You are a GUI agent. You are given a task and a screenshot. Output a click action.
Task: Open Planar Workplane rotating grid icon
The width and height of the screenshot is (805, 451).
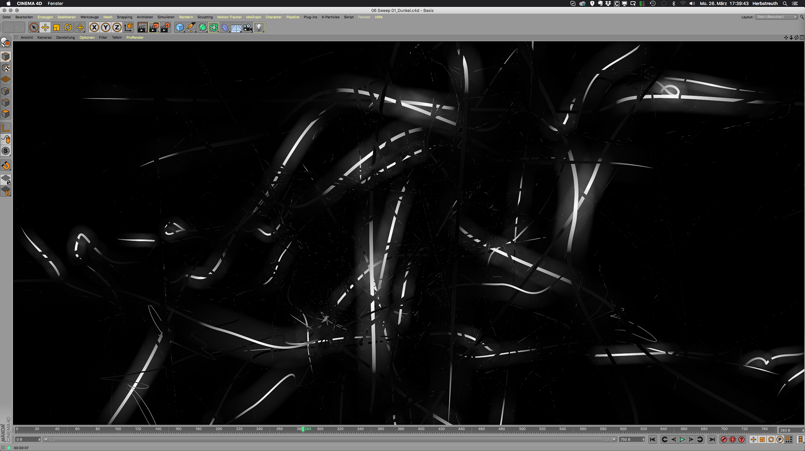[6, 191]
